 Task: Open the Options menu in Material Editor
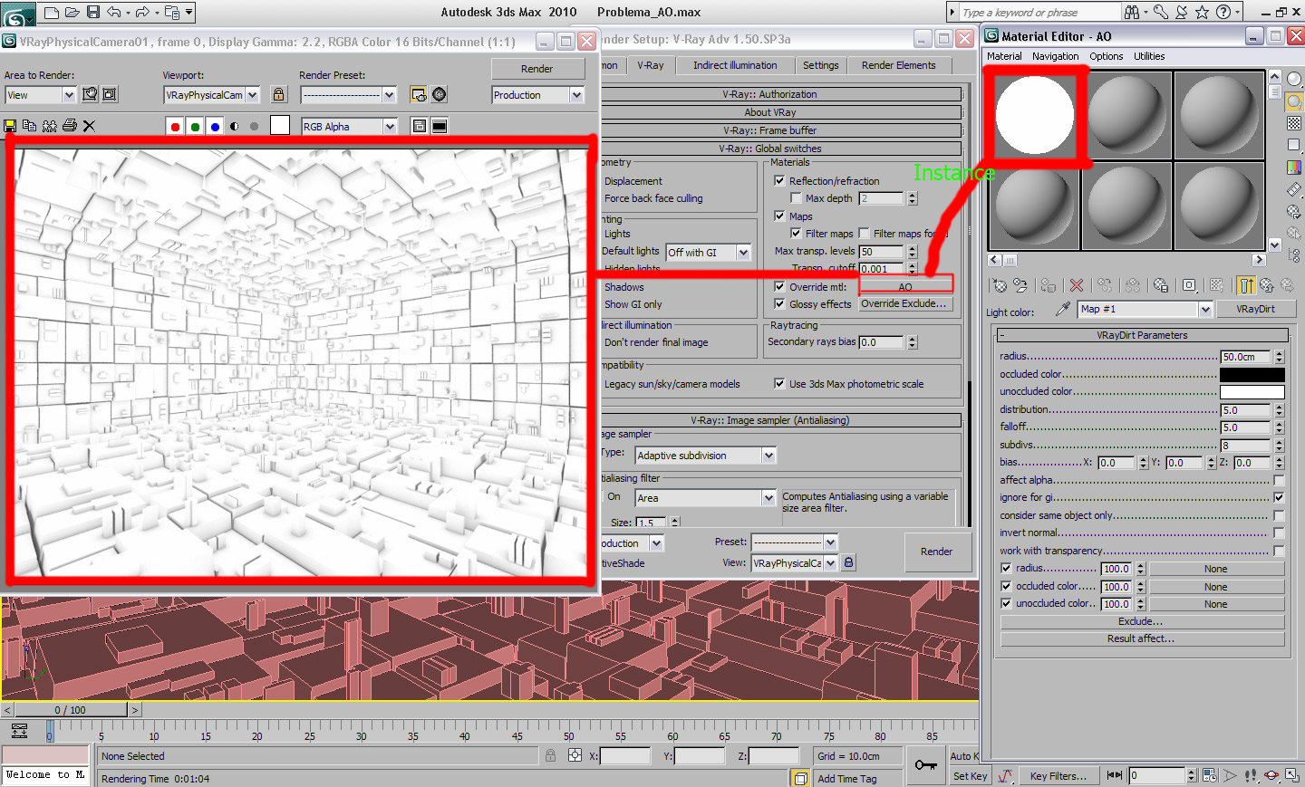(x=1106, y=56)
